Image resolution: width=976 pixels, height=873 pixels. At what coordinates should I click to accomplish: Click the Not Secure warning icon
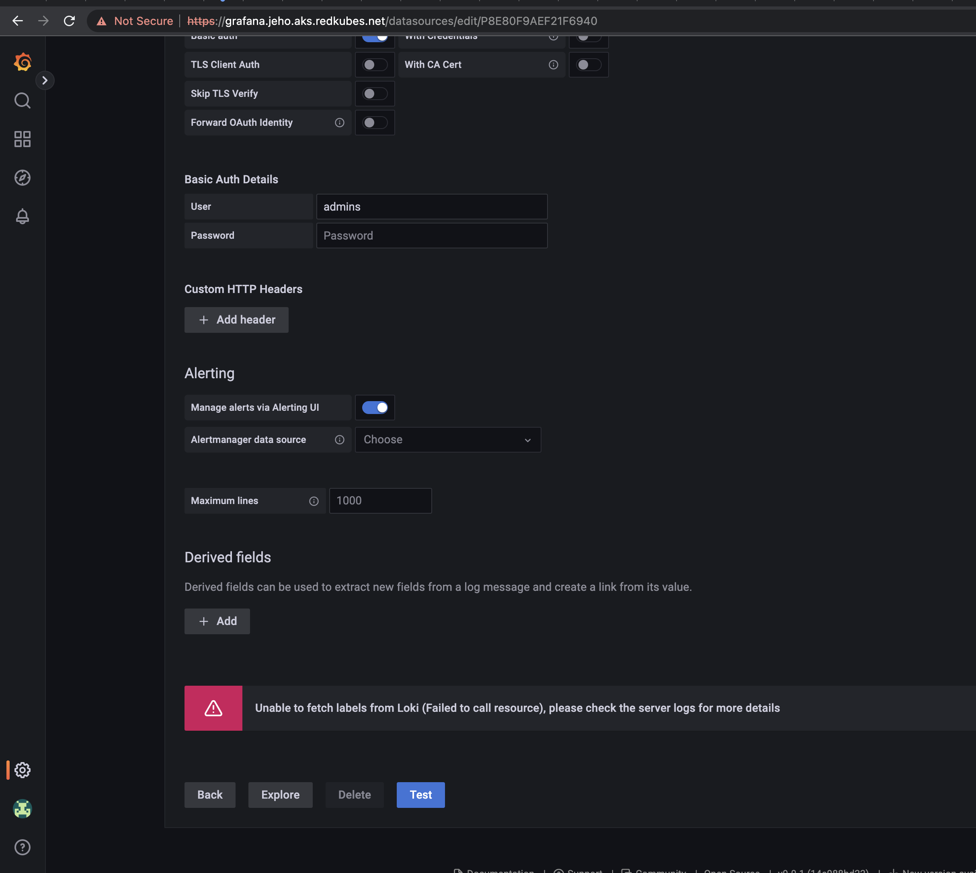tap(102, 21)
